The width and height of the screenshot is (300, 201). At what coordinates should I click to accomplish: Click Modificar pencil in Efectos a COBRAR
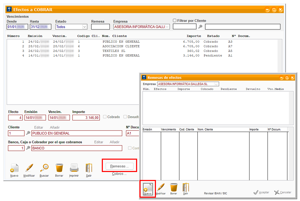point(29,168)
